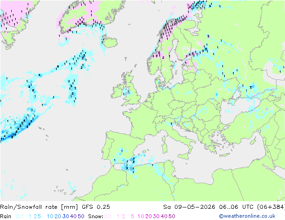Click the Snow legend value 30
This screenshot has height=220, width=285.
coord(156,216)
